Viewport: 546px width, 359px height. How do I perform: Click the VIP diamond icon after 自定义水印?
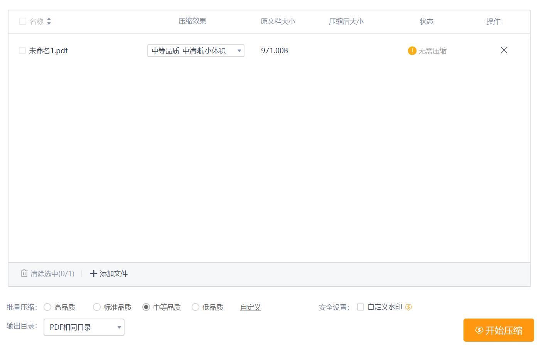pyautogui.click(x=409, y=307)
